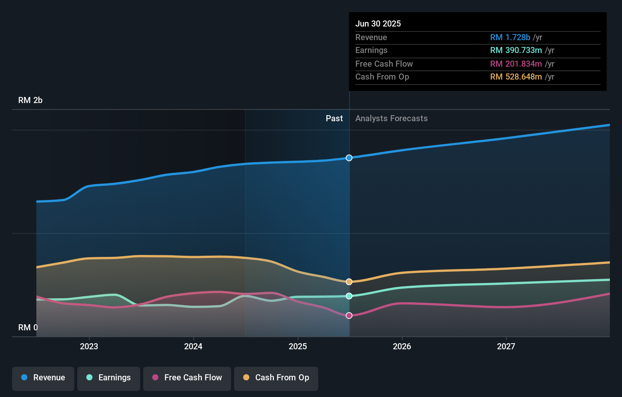This screenshot has width=622, height=397.
Task: Switch to the Analysts Forecasts label
Action: click(391, 118)
